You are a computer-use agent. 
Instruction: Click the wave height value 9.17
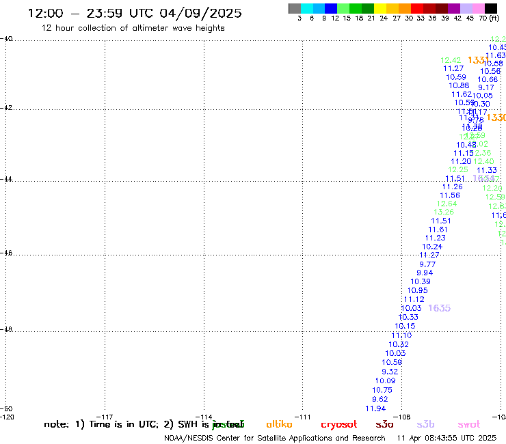486,87
